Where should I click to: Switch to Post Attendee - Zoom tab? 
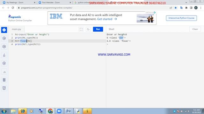pos(55,3)
